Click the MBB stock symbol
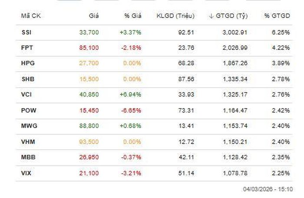 point(27,157)
